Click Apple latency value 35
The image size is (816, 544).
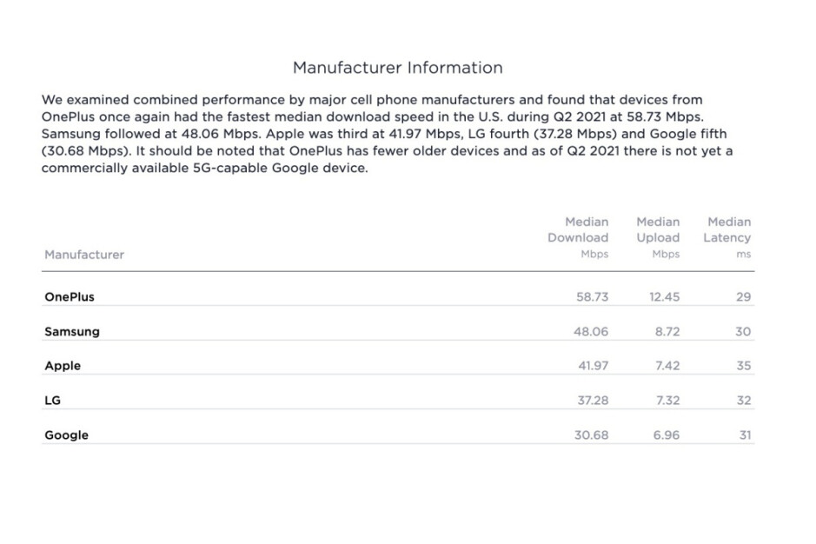(x=743, y=366)
